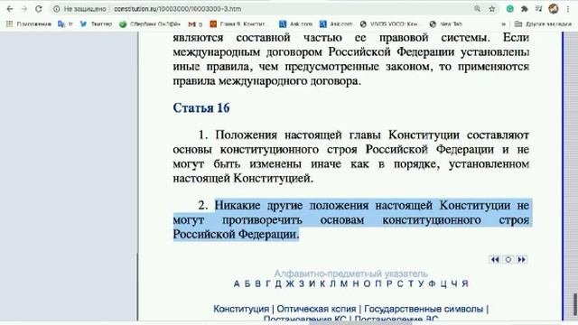The height and width of the screenshot is (325, 578).
Task: Reload the page with the refresh icon
Action: click(39, 9)
